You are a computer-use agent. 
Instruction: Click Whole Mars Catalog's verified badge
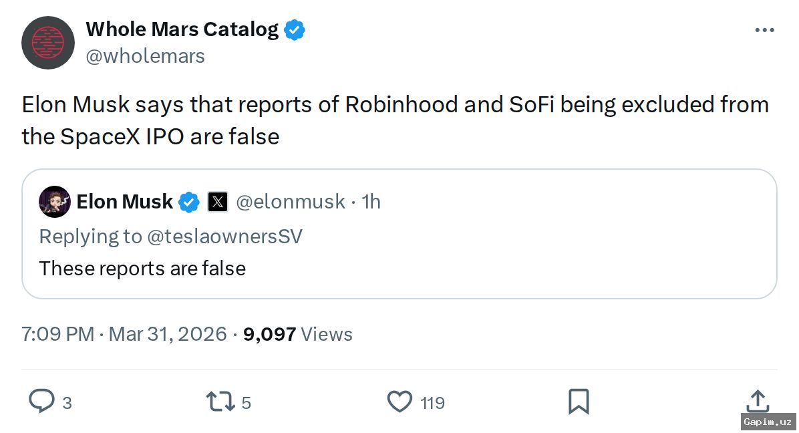coord(293,29)
